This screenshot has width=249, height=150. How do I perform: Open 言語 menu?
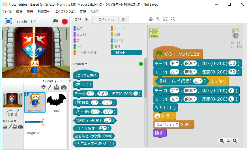pyautogui.click(x=83, y=11)
